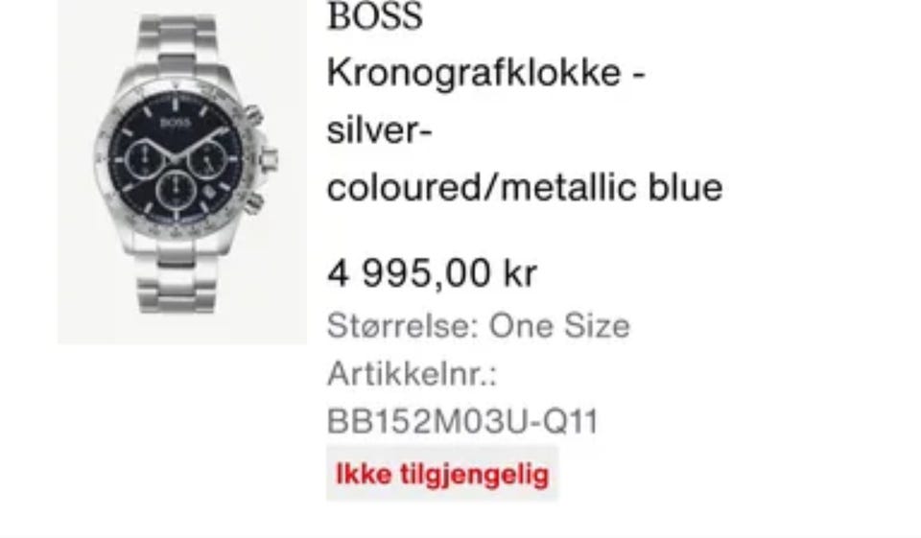Open the BOSS watch product thumbnail
Screen dimensions: 921x538
tap(182, 171)
